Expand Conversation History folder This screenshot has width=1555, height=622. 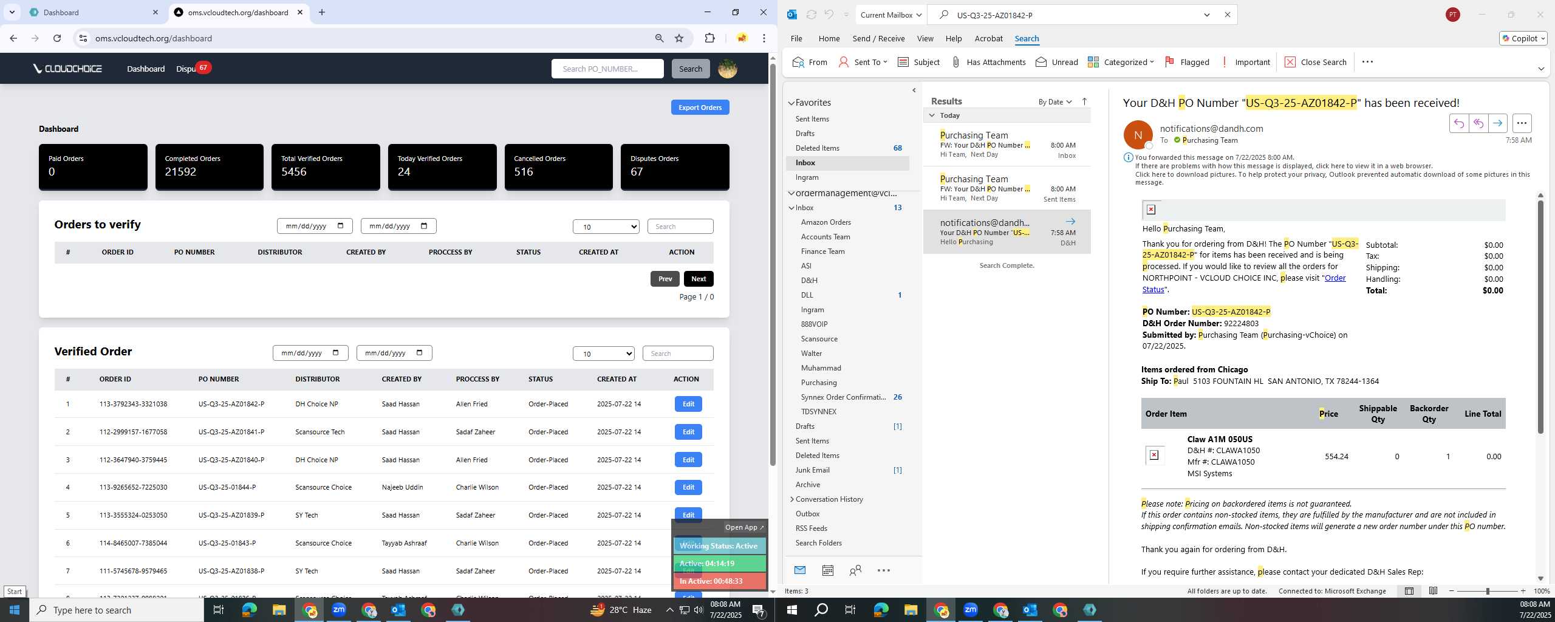[791, 499]
